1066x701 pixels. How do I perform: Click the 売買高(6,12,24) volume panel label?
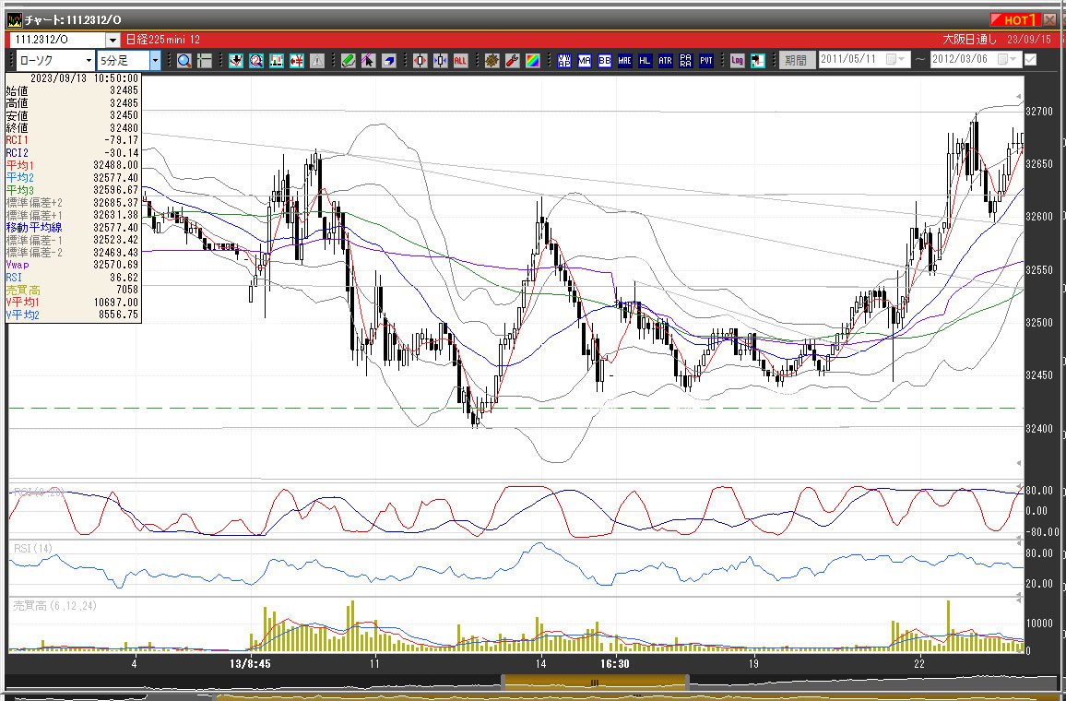[55, 605]
